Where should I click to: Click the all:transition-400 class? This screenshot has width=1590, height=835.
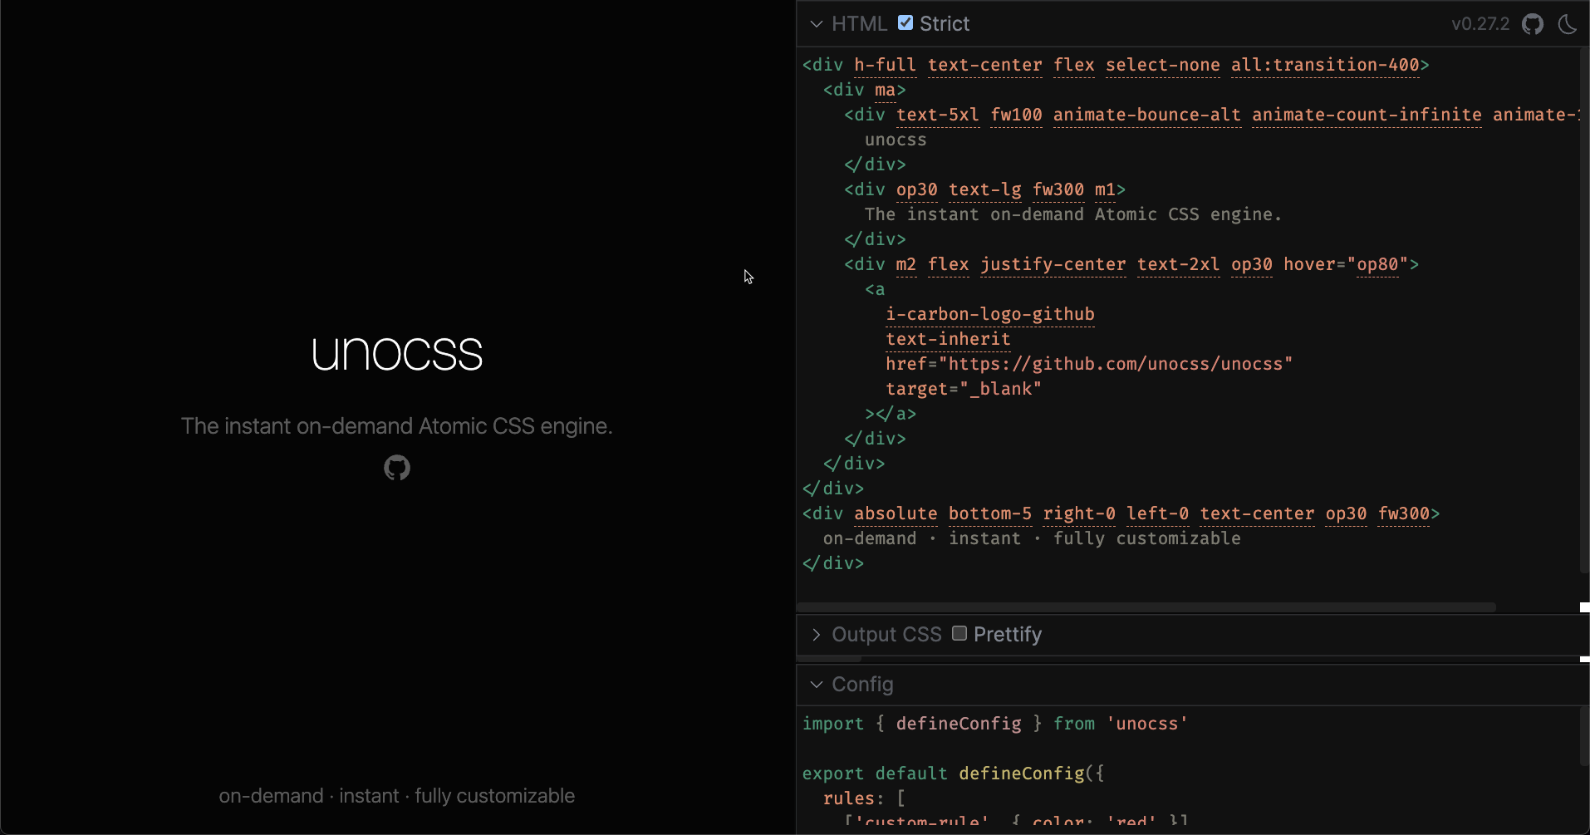tap(1325, 65)
